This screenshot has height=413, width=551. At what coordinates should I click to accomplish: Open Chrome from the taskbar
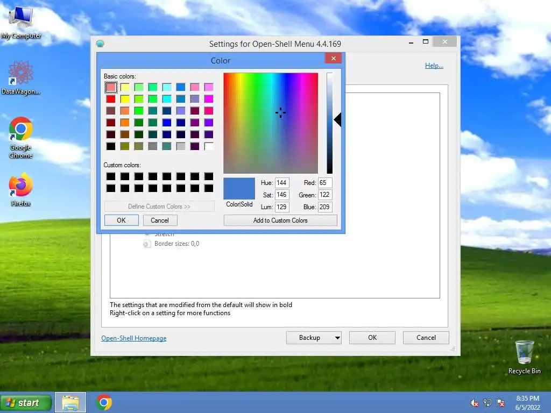coord(104,402)
